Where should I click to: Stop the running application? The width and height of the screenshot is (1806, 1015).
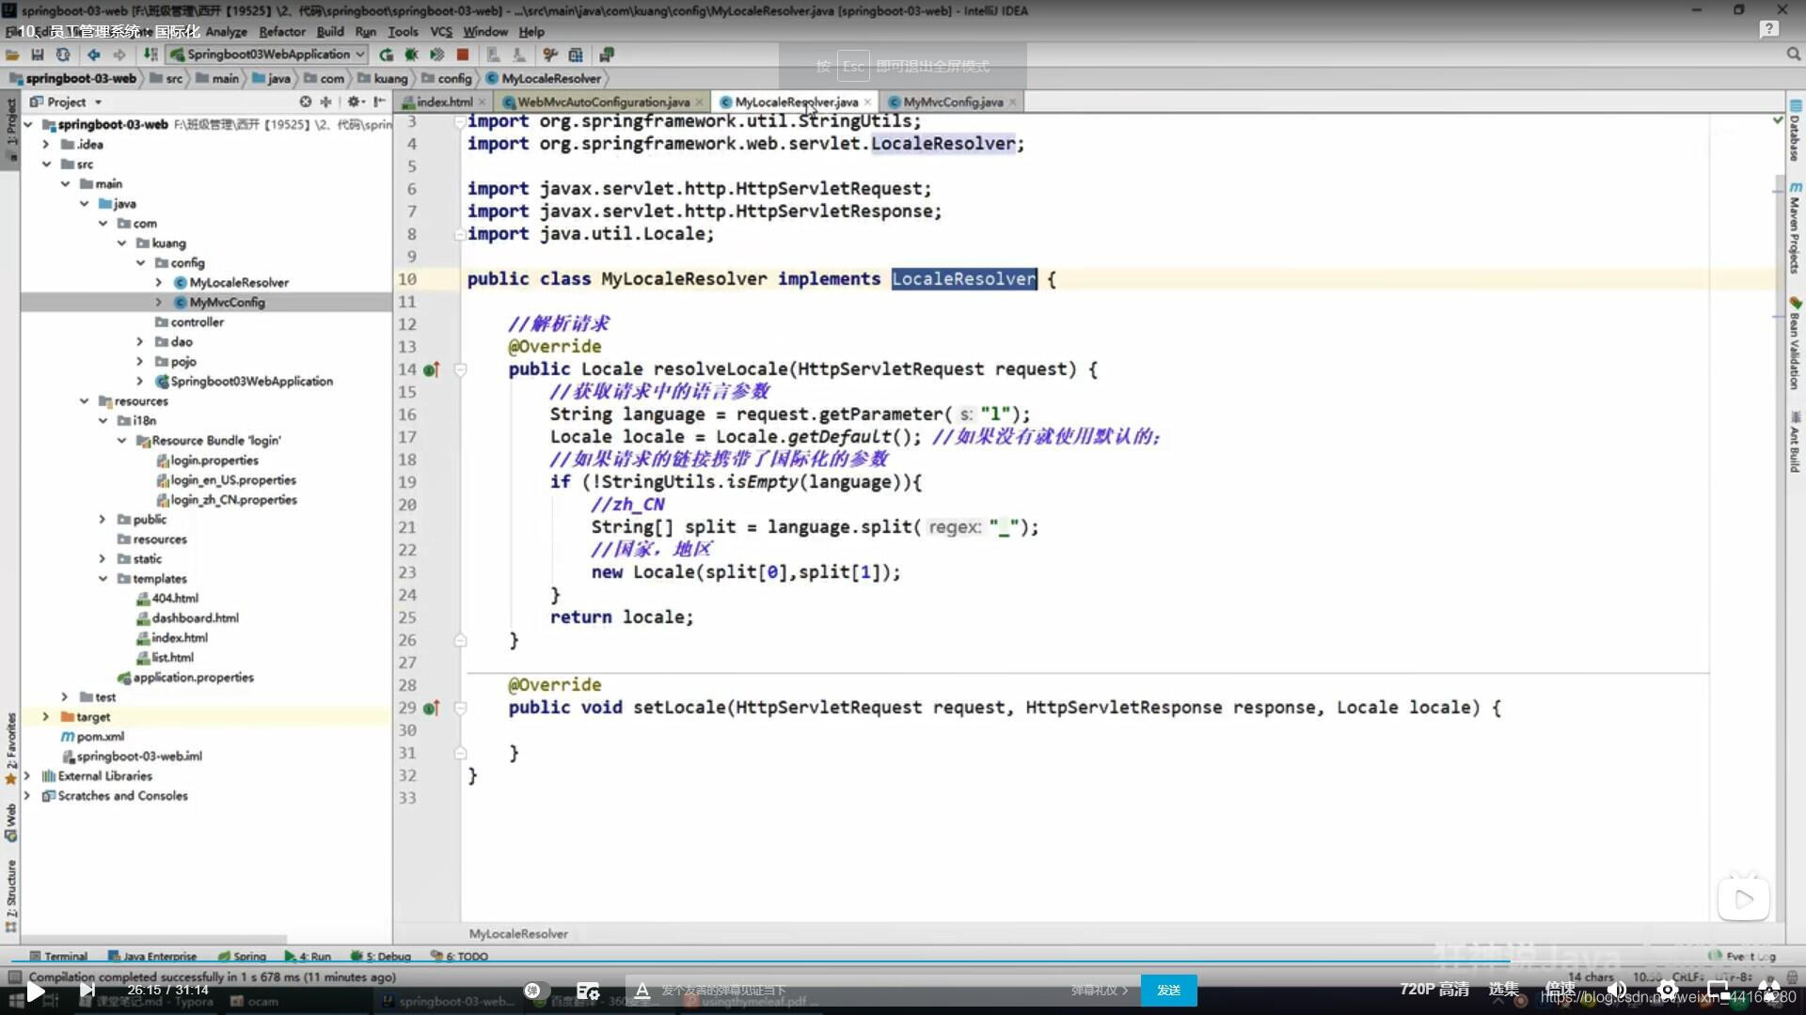[463, 55]
